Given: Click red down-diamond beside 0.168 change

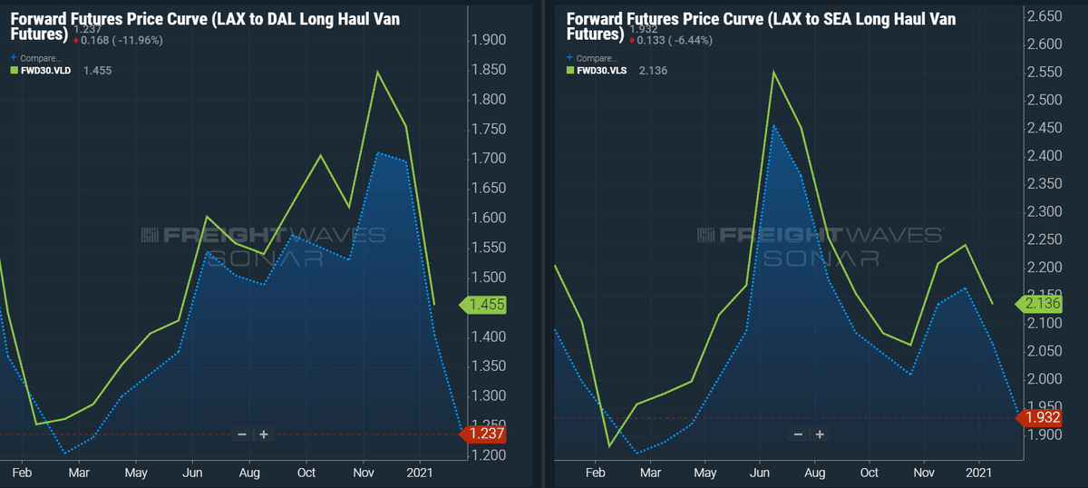Looking at the screenshot, I should [x=77, y=40].
